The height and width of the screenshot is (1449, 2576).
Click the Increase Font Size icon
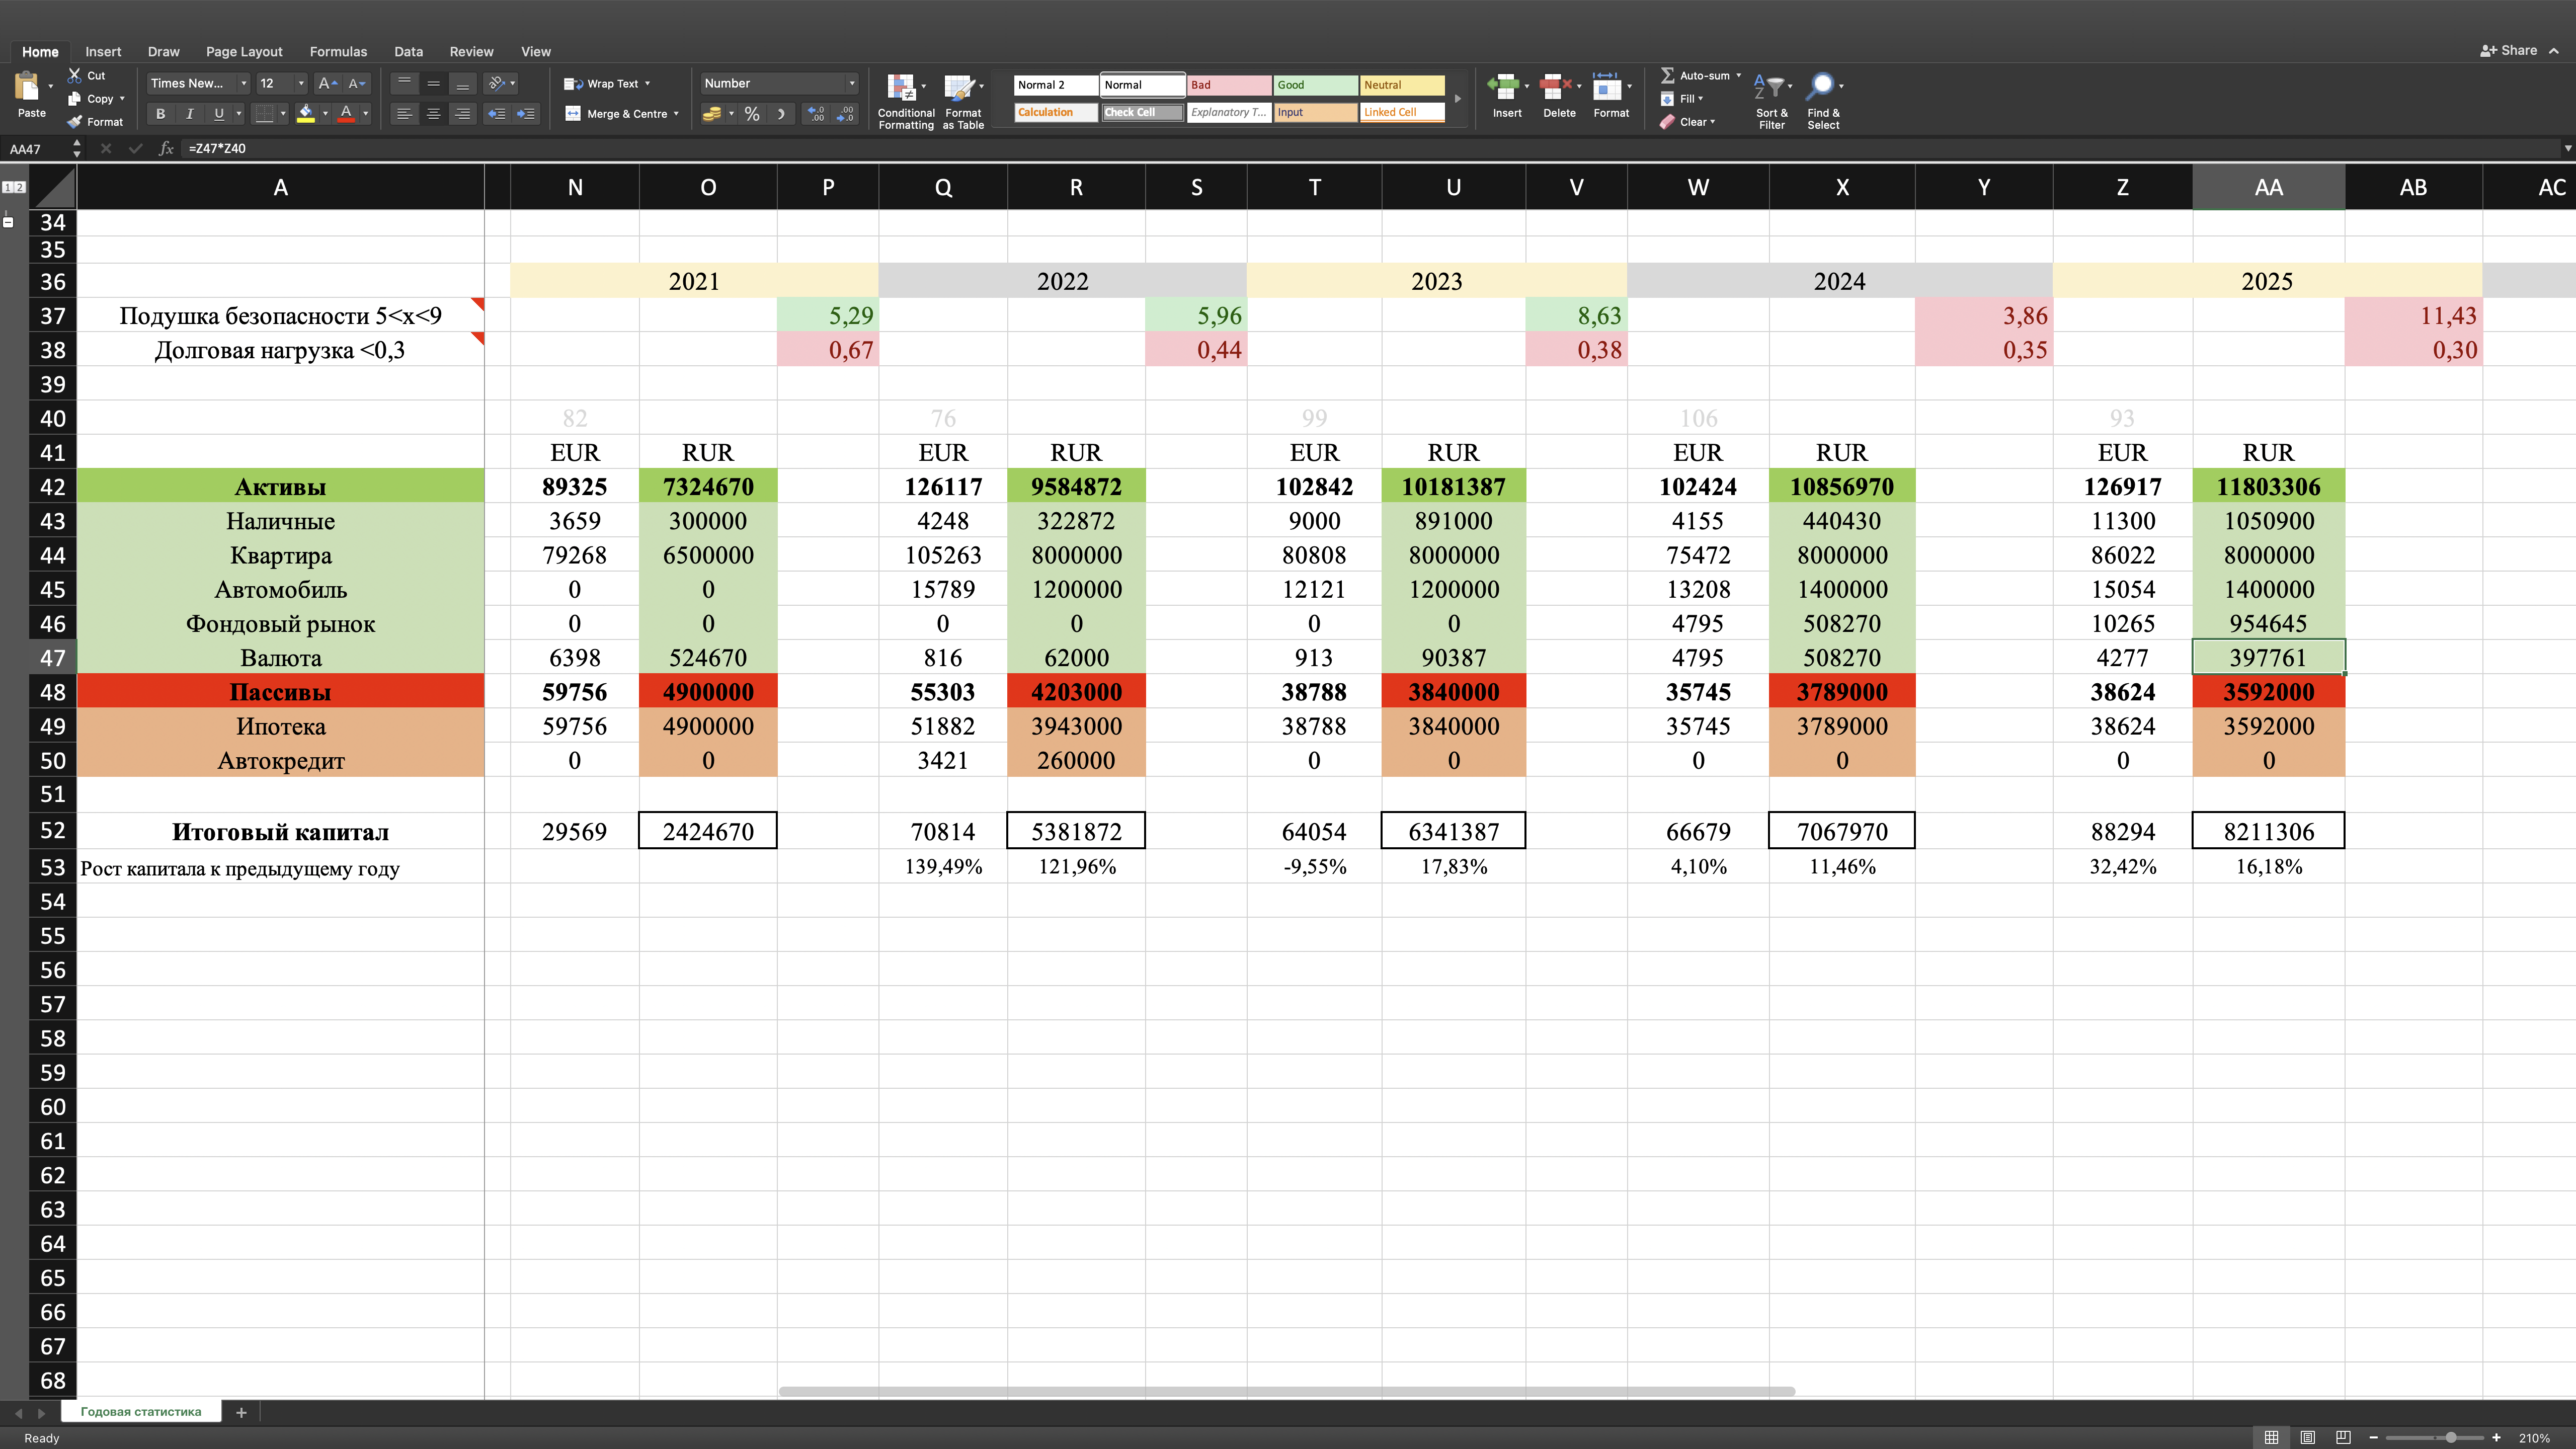pyautogui.click(x=326, y=84)
